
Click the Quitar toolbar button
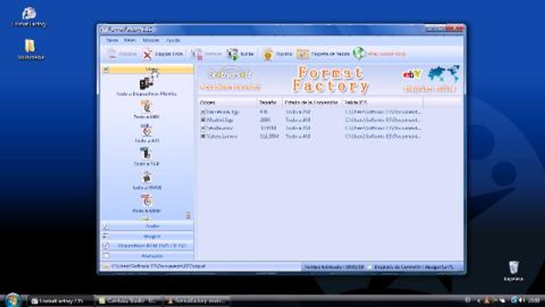tap(122, 54)
